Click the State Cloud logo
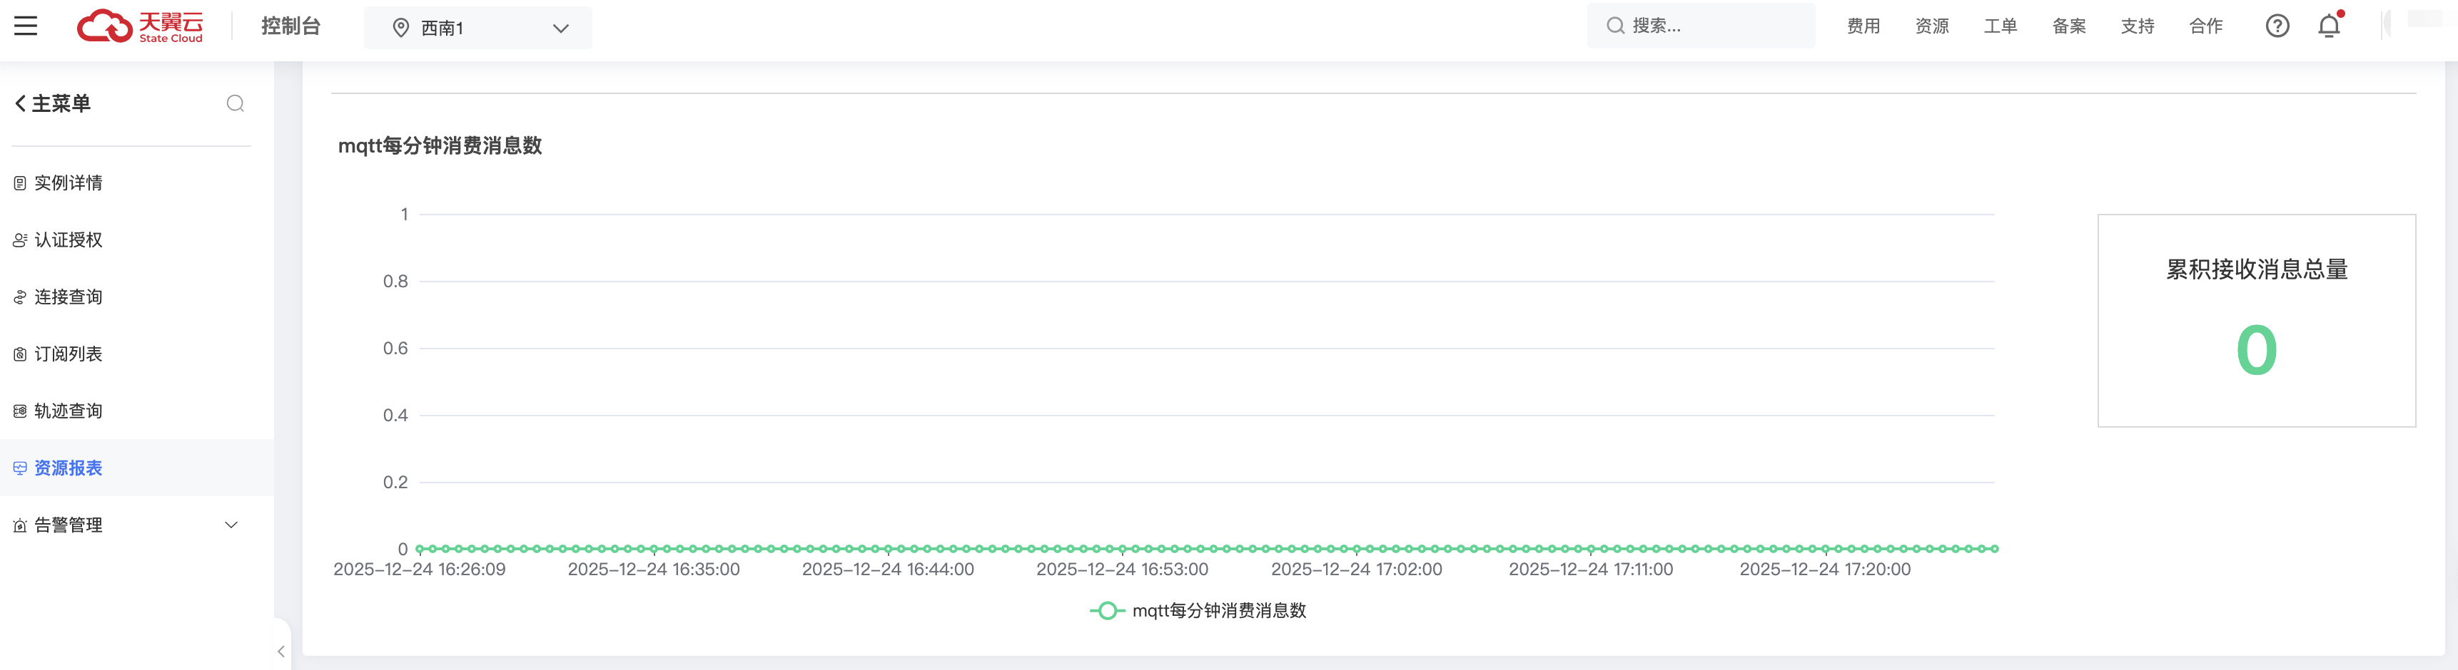 tap(139, 26)
